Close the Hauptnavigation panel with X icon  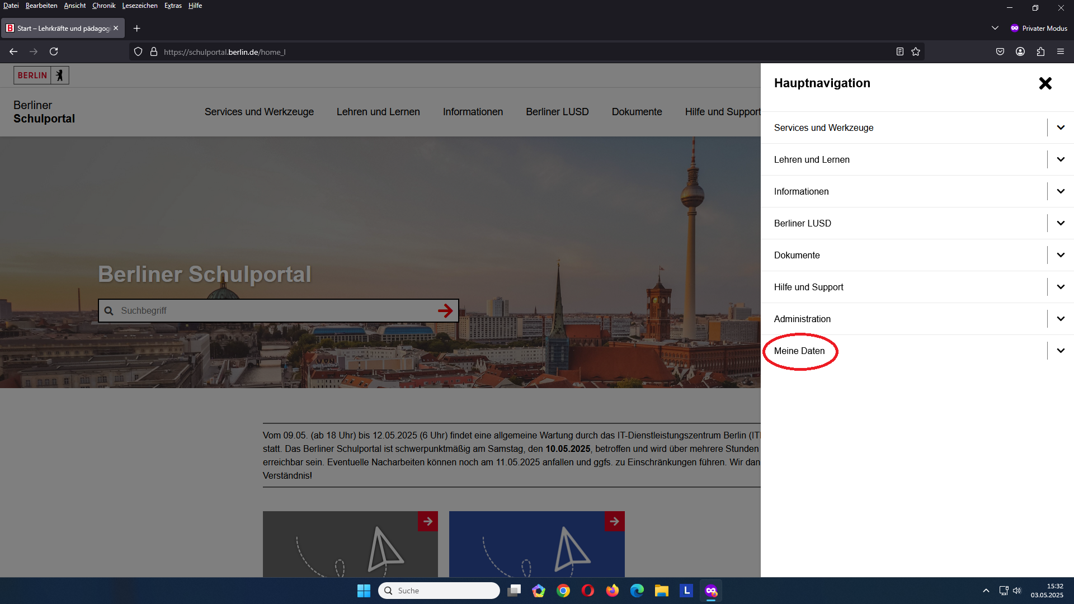click(1045, 83)
